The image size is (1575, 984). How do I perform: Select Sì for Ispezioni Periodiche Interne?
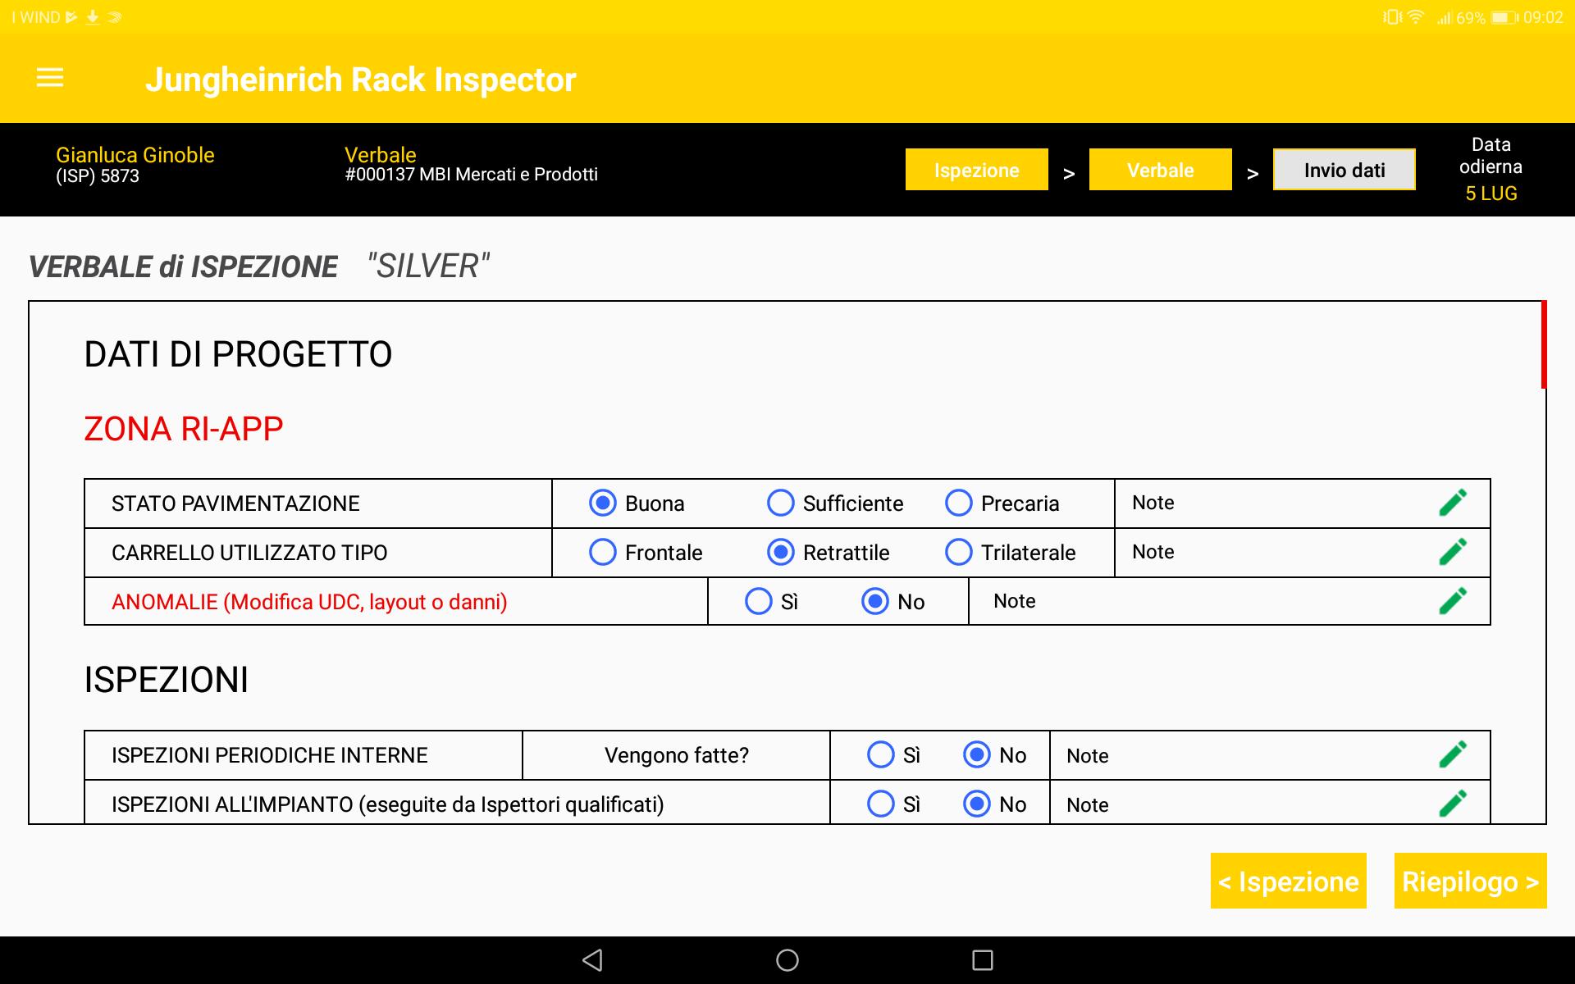(x=881, y=754)
